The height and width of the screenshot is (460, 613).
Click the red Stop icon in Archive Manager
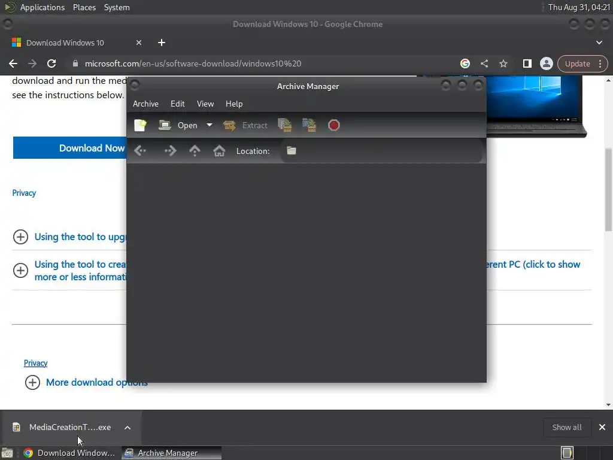[334, 125]
